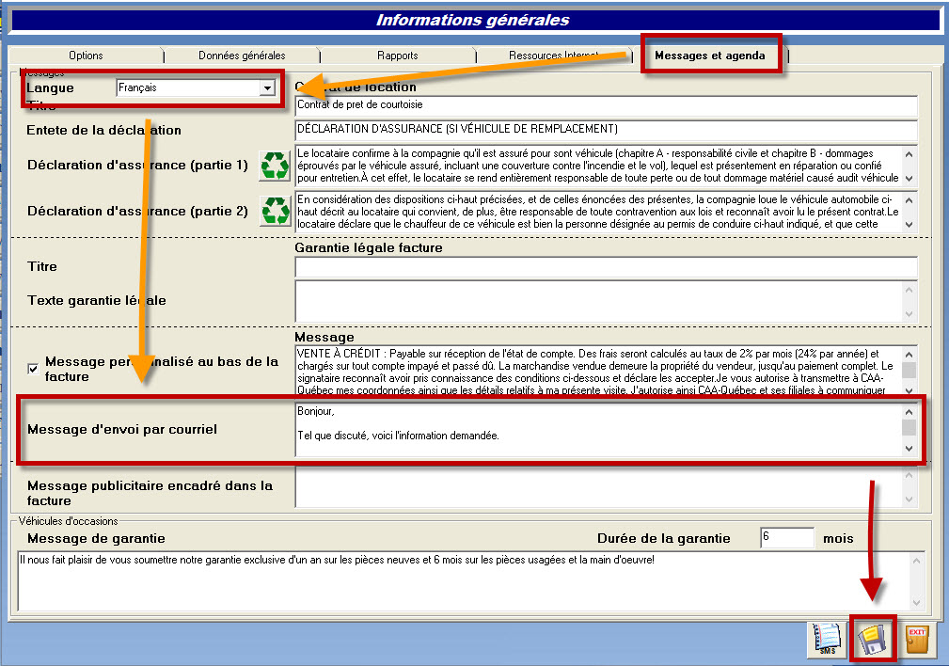
Task: Click the Contrat de pret de courtoisie title field
Action: coord(606,105)
